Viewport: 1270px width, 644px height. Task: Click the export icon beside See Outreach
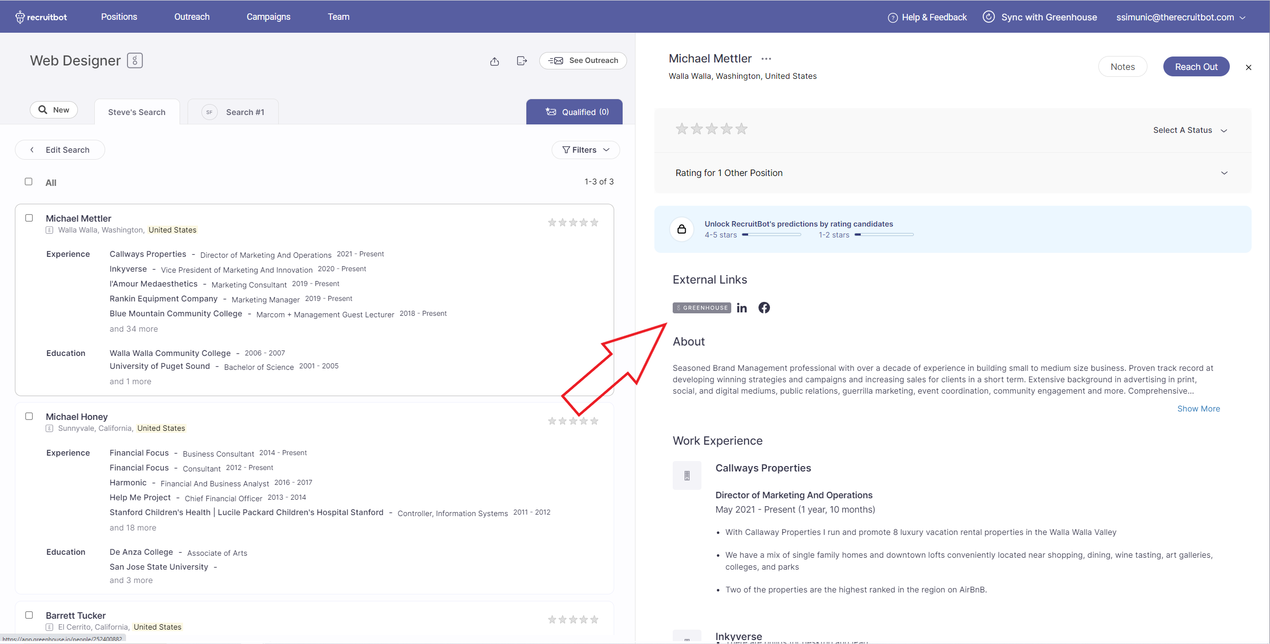pyautogui.click(x=521, y=60)
